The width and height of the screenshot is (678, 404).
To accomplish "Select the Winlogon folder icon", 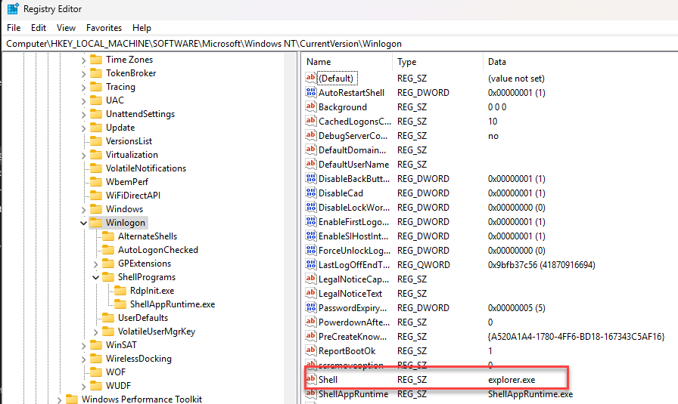I will point(96,223).
